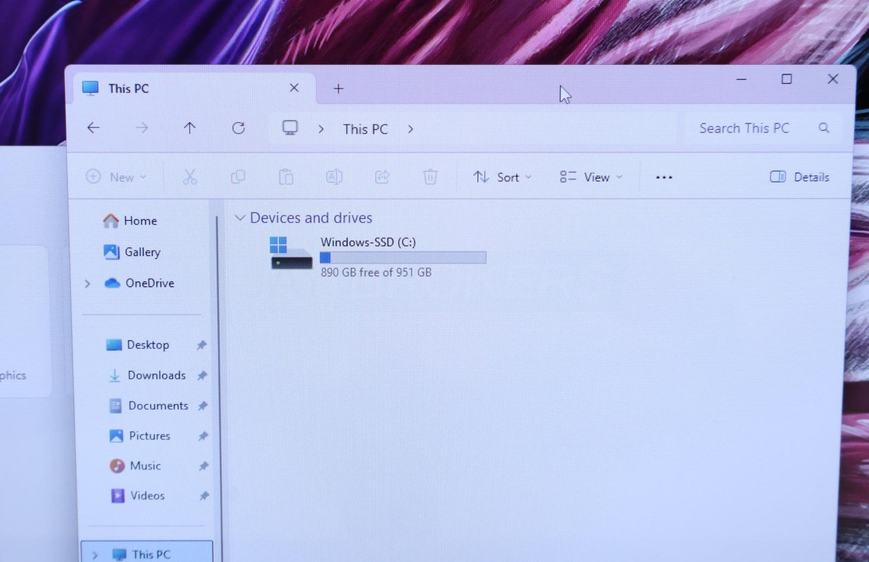Expand the OneDrive tree node
The width and height of the screenshot is (869, 562).
pos(87,284)
